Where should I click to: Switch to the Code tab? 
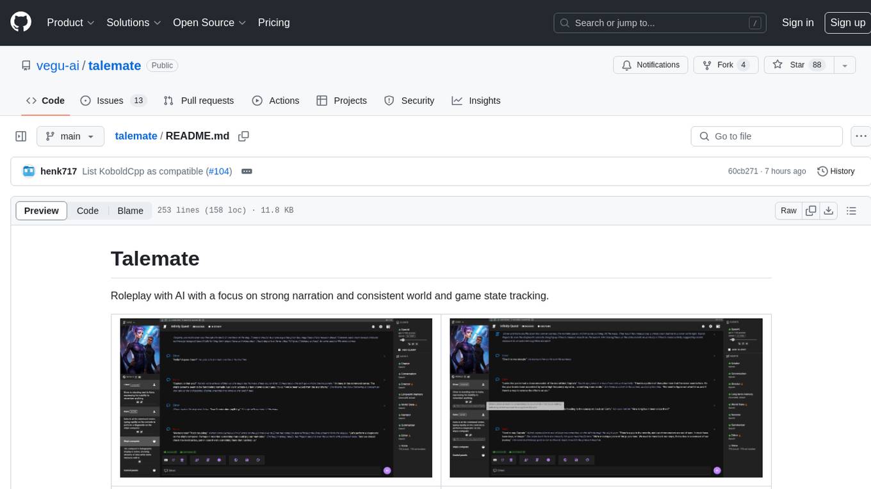click(45, 100)
